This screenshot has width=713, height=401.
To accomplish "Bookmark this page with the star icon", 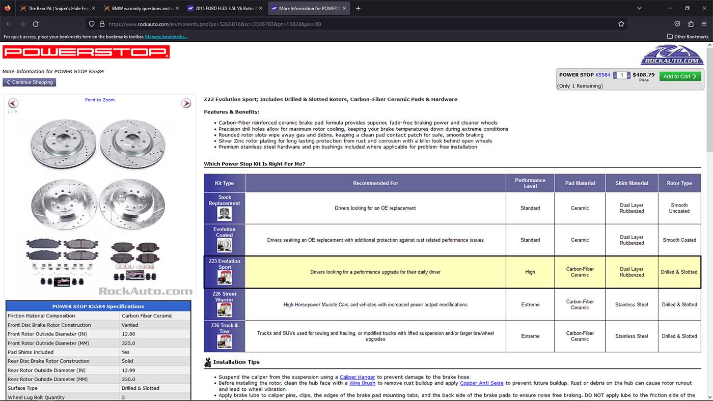I will click(x=621, y=24).
